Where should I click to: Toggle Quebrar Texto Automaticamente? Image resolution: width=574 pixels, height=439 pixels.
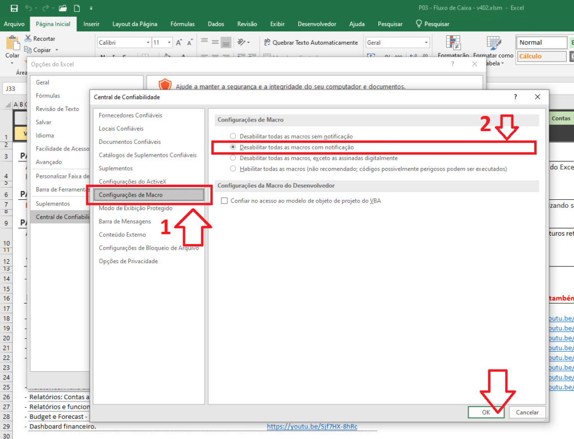tap(314, 43)
